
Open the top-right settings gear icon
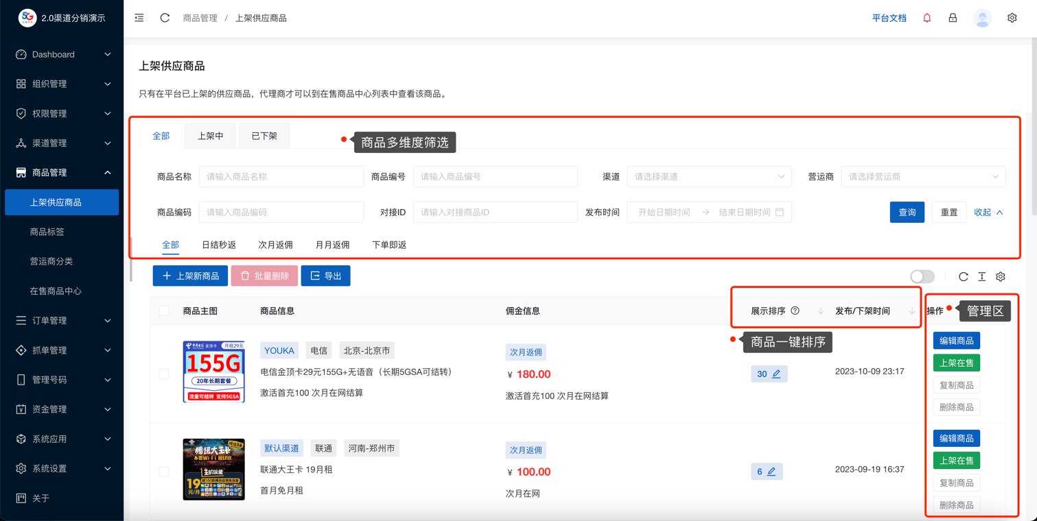pos(1012,18)
